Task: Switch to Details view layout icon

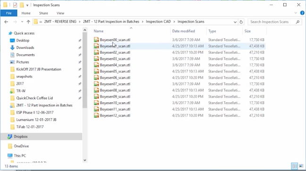Action: (x=295, y=166)
